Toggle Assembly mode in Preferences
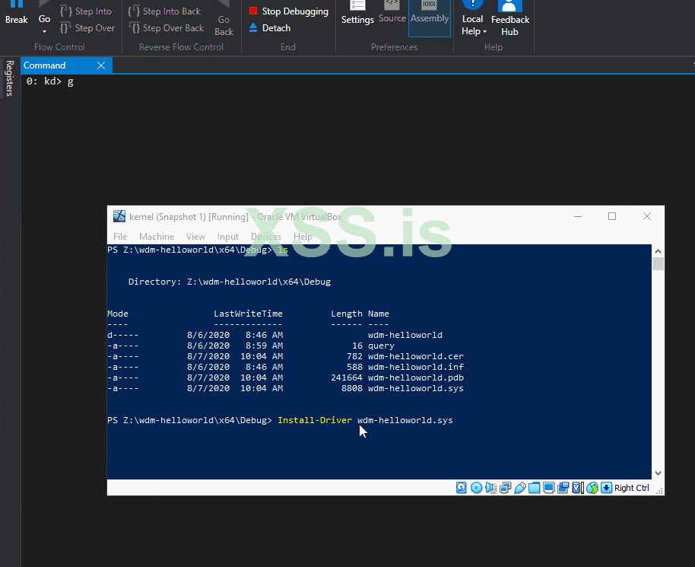This screenshot has width=695, height=567. click(430, 15)
